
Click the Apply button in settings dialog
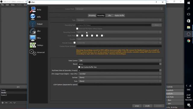click(159, 106)
